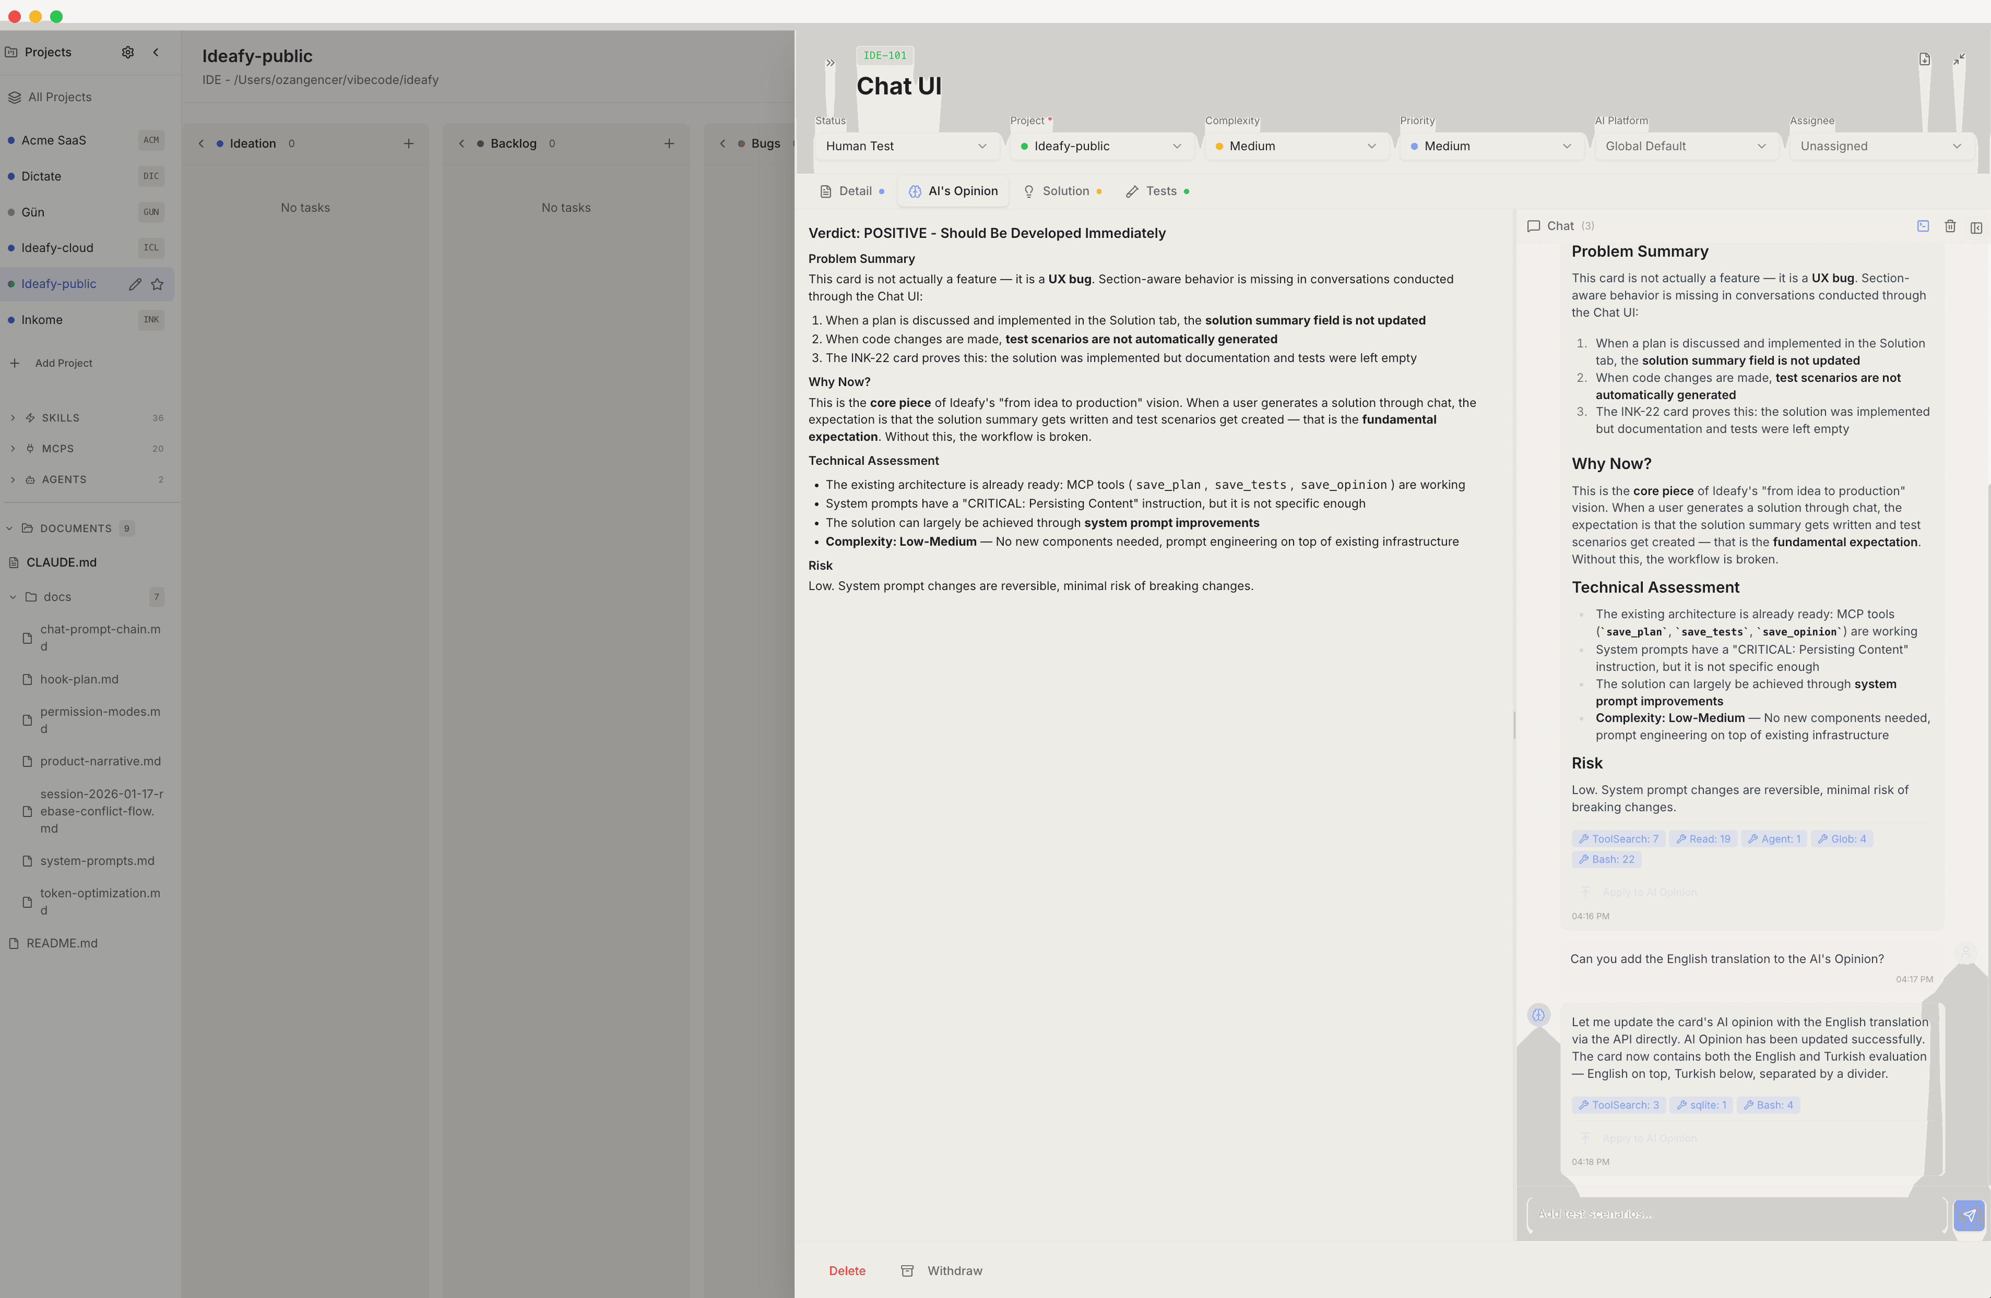Viewport: 1991px width, 1298px height.
Task: Open the Assignee dropdown
Action: [x=1879, y=146]
